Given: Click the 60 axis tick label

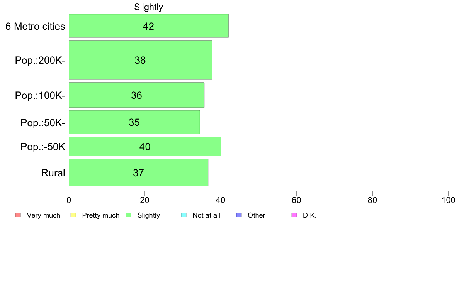Looking at the screenshot, I should pyautogui.click(x=297, y=200).
